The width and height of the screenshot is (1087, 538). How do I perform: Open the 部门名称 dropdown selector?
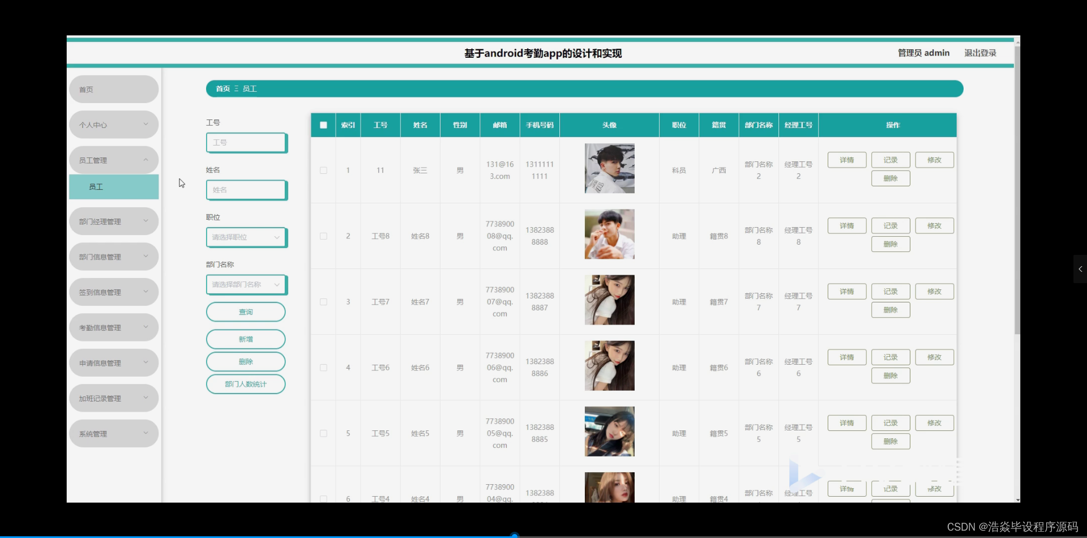coord(246,284)
